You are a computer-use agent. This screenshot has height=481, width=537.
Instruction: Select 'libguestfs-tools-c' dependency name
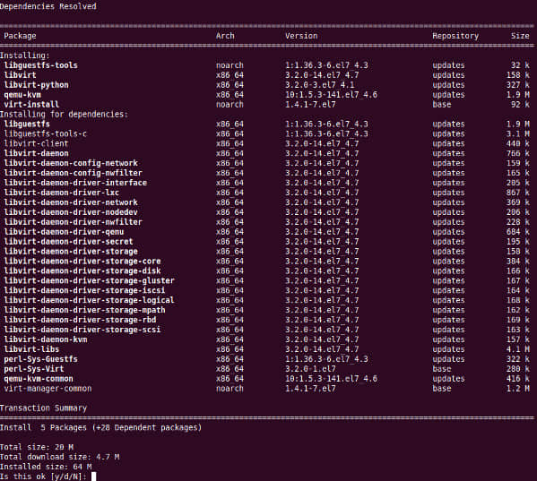[46, 133]
